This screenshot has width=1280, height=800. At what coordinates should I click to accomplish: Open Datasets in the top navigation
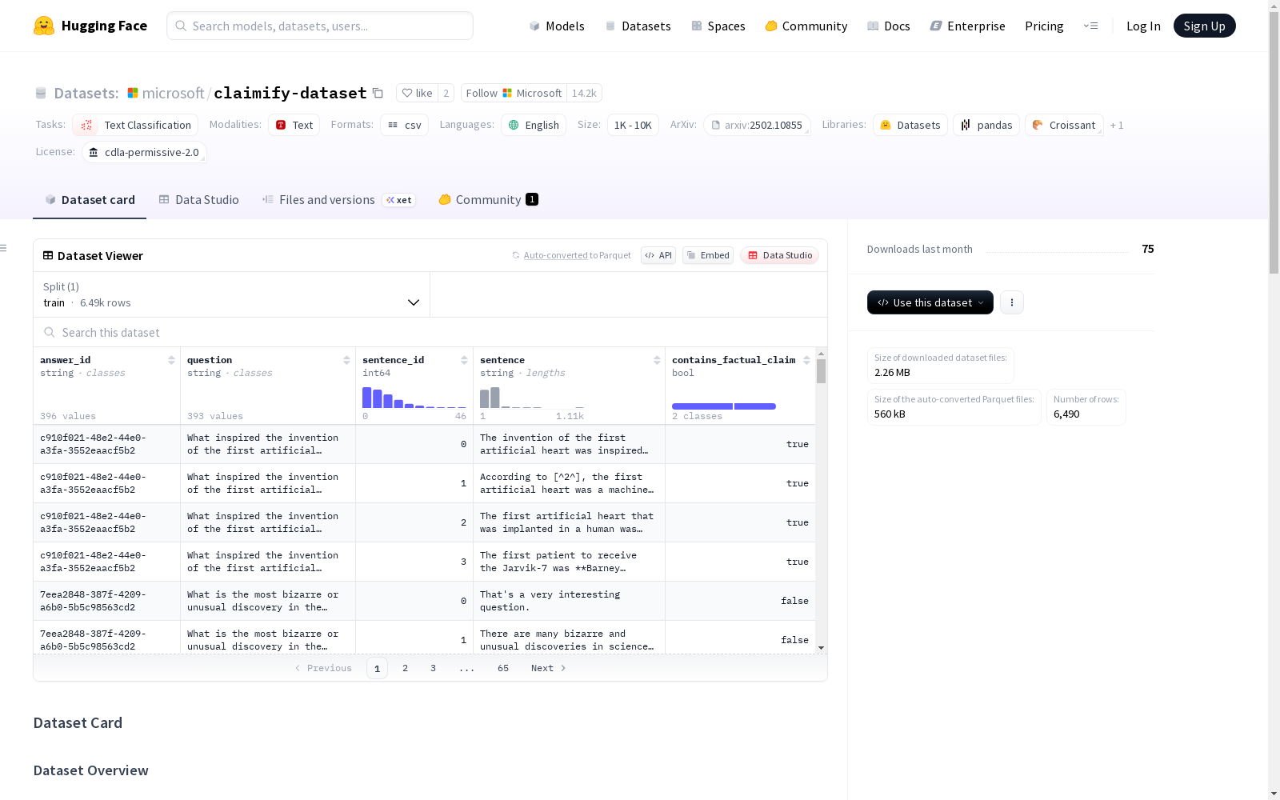tap(638, 26)
